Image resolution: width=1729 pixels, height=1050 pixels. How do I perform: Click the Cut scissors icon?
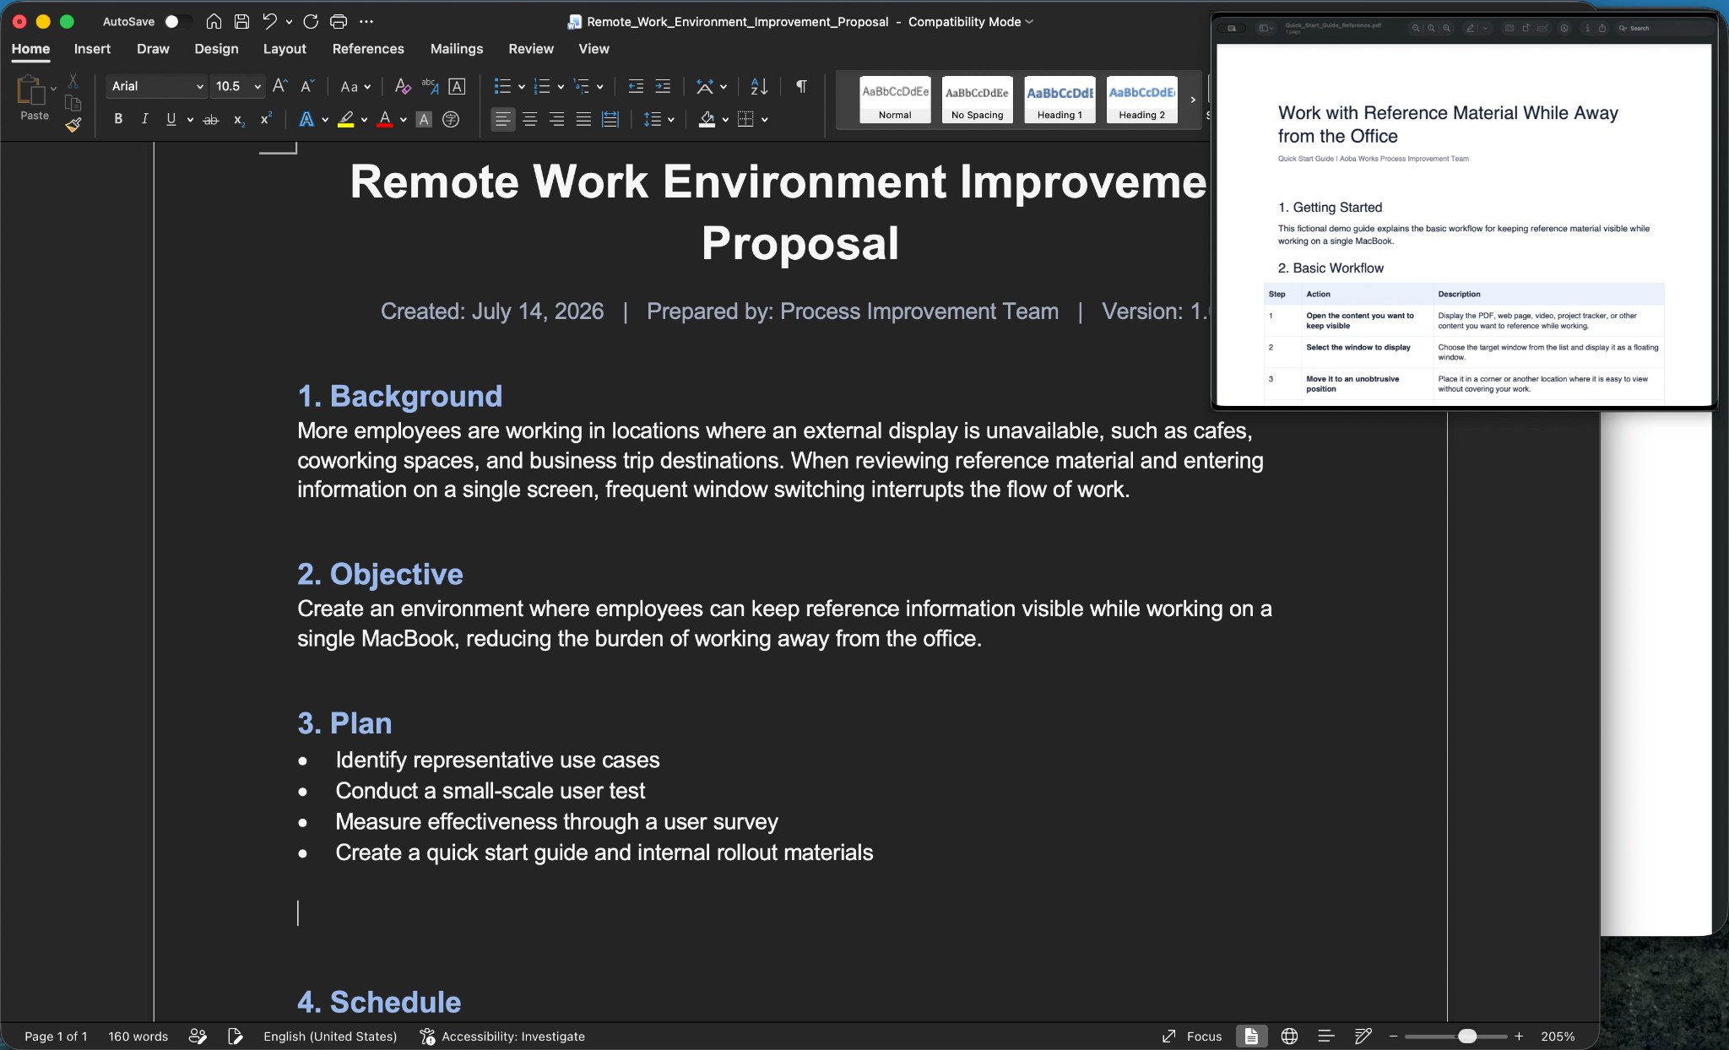coord(73,81)
